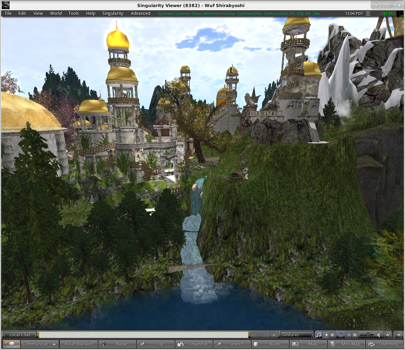Open the Local Chat history button
The image size is (405, 350).
point(20,335)
